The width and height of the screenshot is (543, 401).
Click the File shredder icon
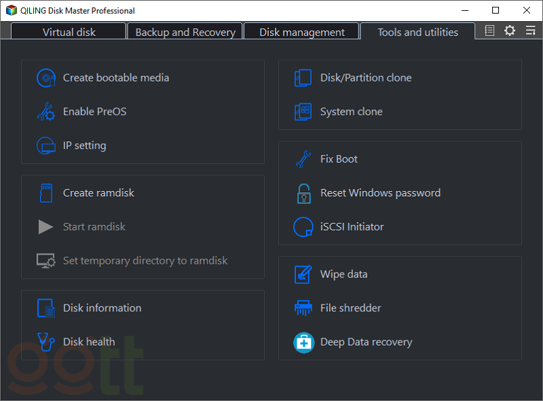pyautogui.click(x=303, y=308)
